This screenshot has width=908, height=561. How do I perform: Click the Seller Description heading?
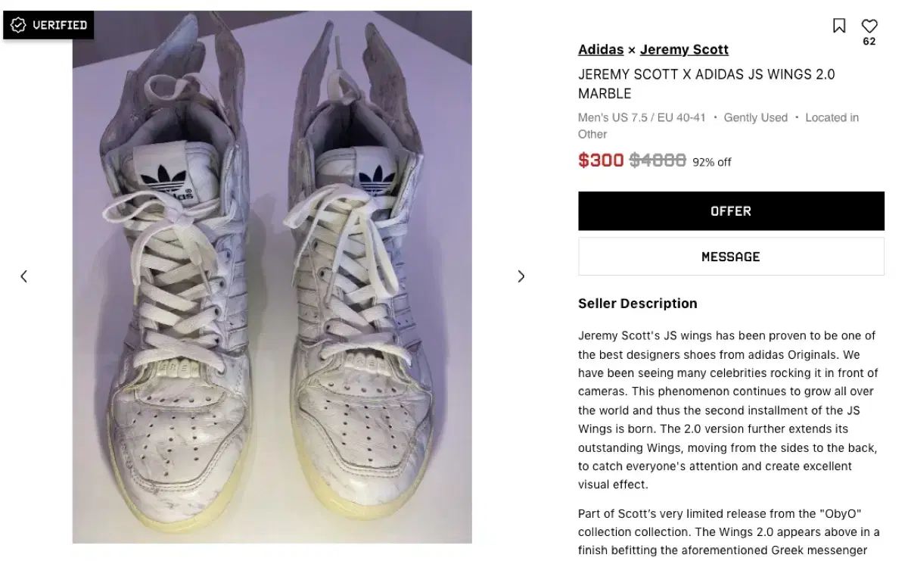tap(638, 304)
